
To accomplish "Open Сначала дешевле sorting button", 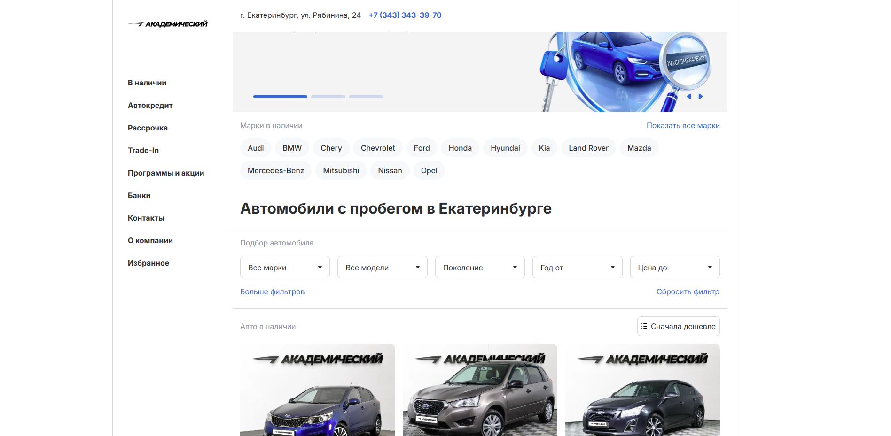I will [x=679, y=326].
